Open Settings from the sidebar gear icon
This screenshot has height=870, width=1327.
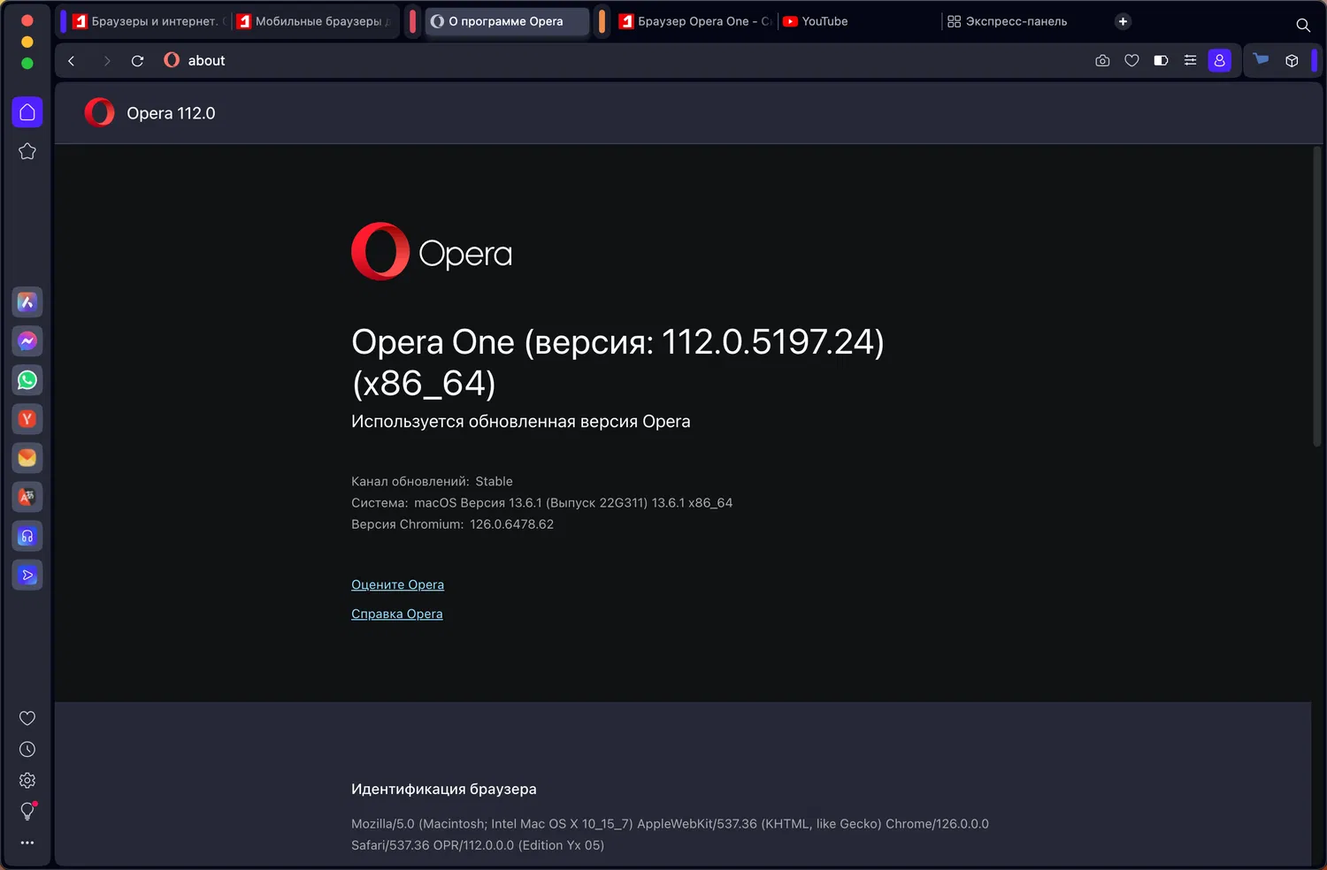pos(27,781)
